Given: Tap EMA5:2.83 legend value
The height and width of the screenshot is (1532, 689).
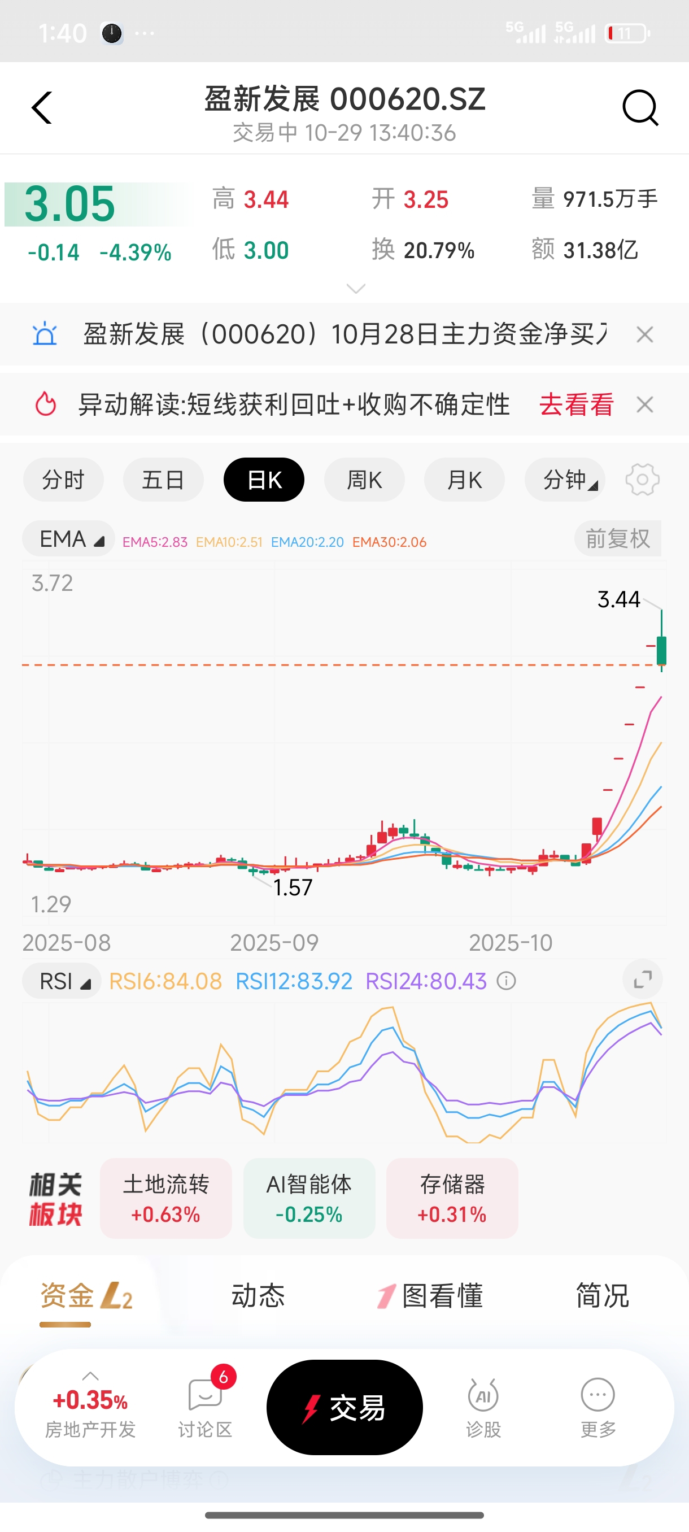Looking at the screenshot, I should [x=155, y=542].
